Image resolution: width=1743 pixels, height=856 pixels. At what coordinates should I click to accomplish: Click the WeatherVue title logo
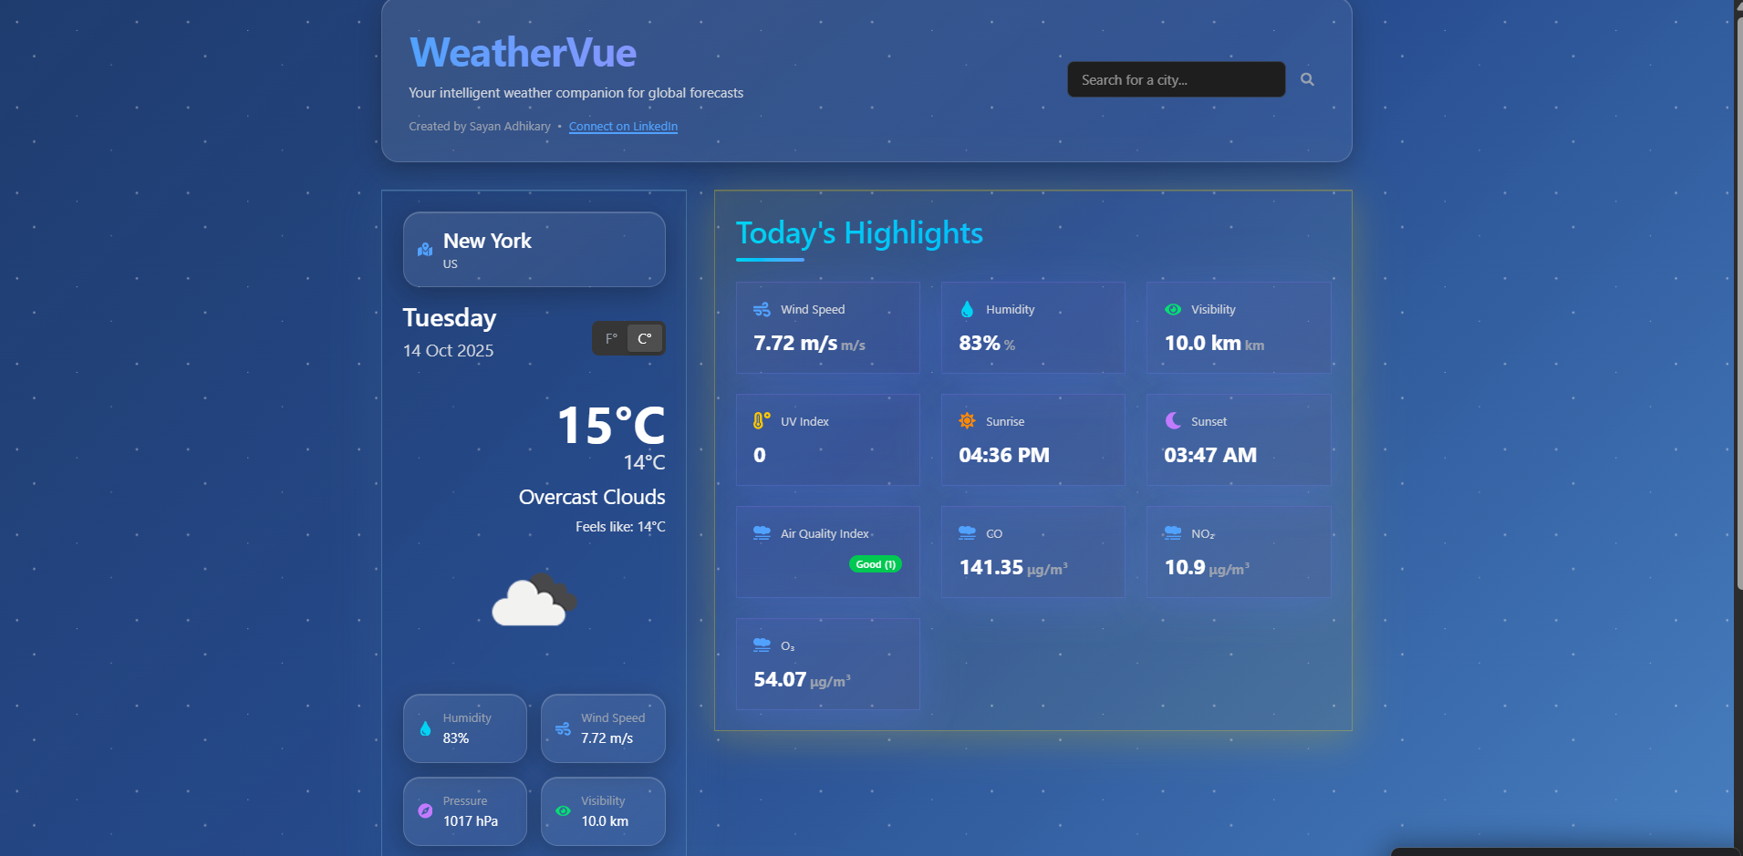523,53
